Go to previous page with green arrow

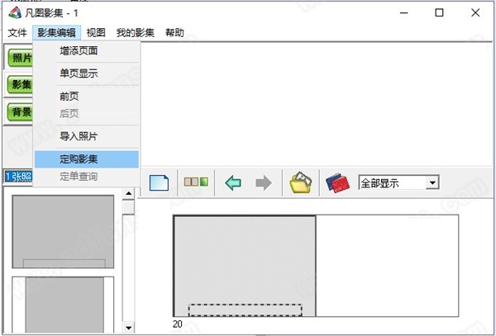point(233,182)
